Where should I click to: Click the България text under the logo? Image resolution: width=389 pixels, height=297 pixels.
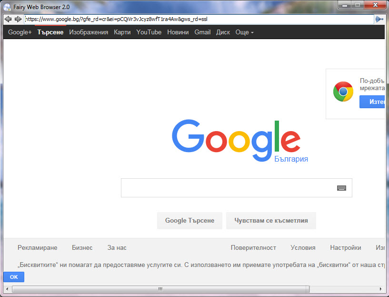[291, 159]
